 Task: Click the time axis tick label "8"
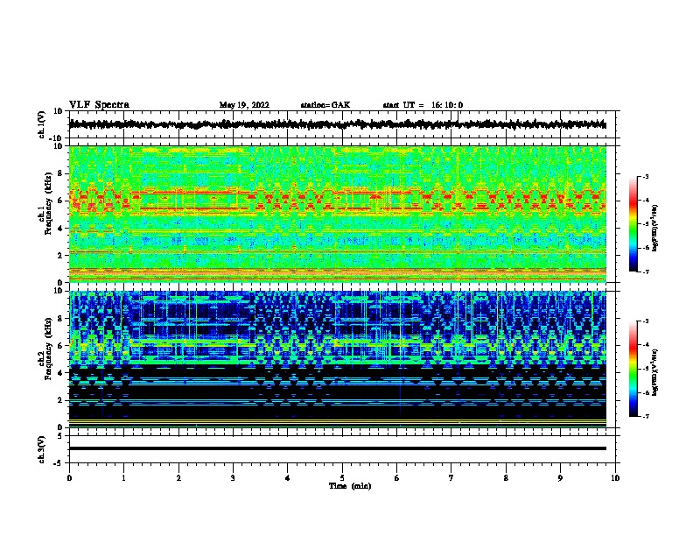point(506,477)
